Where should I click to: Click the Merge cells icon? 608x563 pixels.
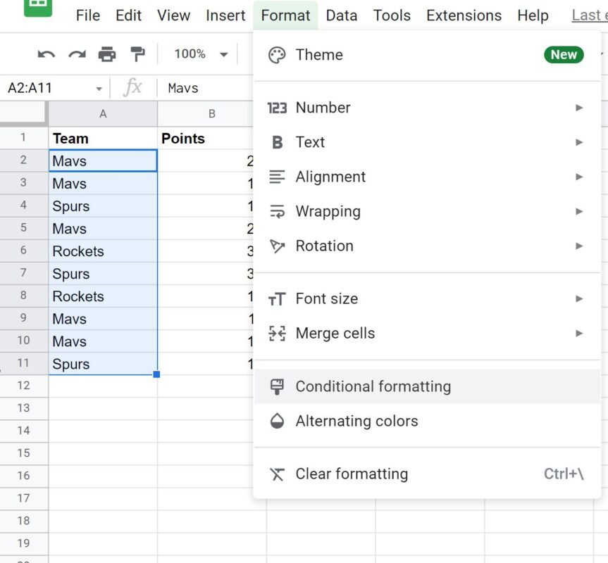point(277,334)
